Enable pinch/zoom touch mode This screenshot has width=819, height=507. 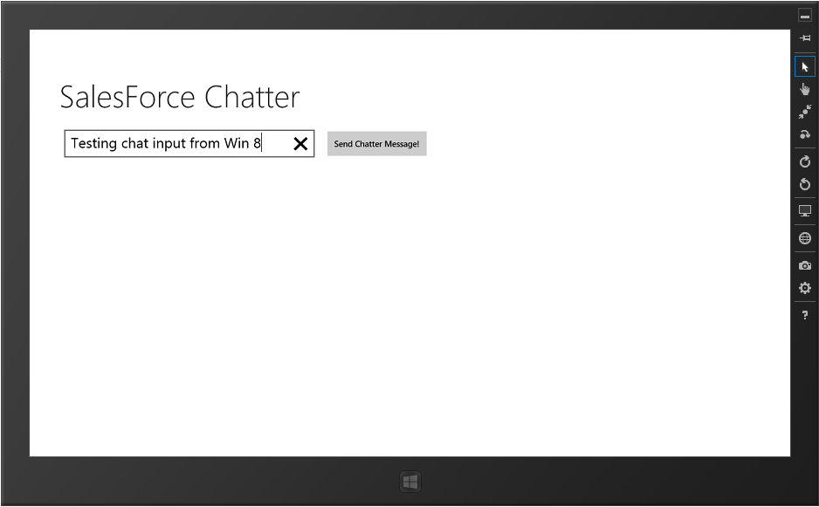tap(805, 112)
